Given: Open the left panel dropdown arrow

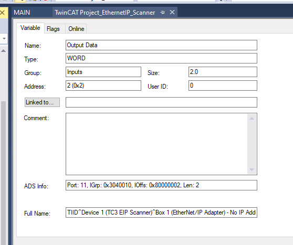Looking at the screenshot, I should (4, 38).
